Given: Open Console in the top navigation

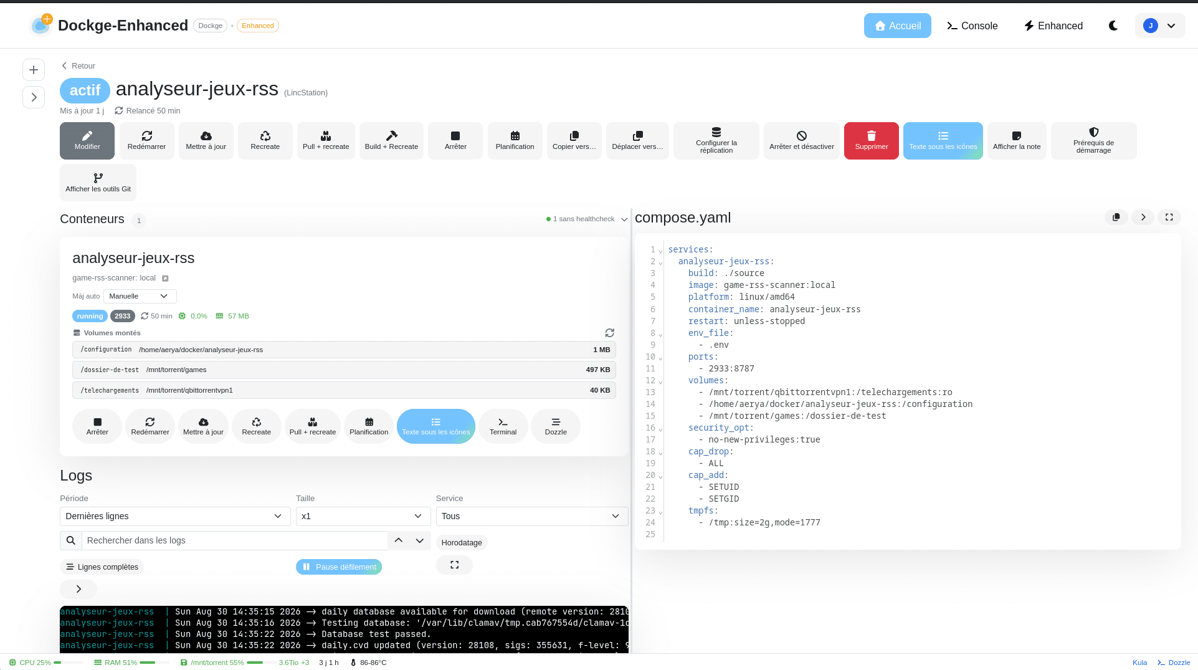Looking at the screenshot, I should point(972,26).
